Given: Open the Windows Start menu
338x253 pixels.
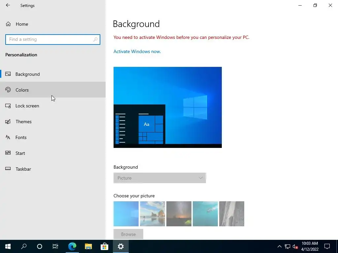Looking at the screenshot, I should pos(8,246).
